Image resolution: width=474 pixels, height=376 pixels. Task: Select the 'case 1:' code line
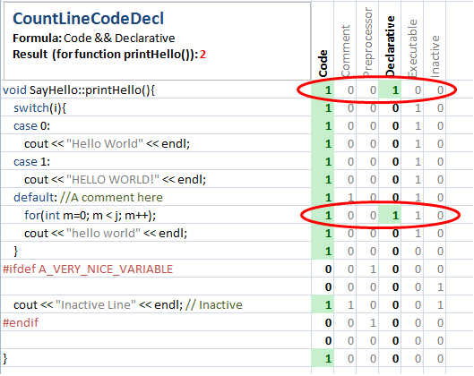click(31, 162)
